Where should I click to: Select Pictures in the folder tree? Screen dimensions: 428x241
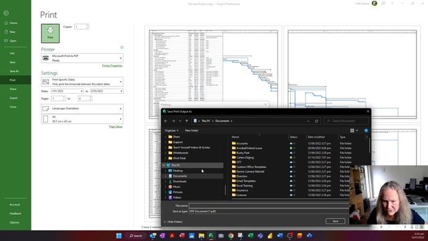(178, 192)
